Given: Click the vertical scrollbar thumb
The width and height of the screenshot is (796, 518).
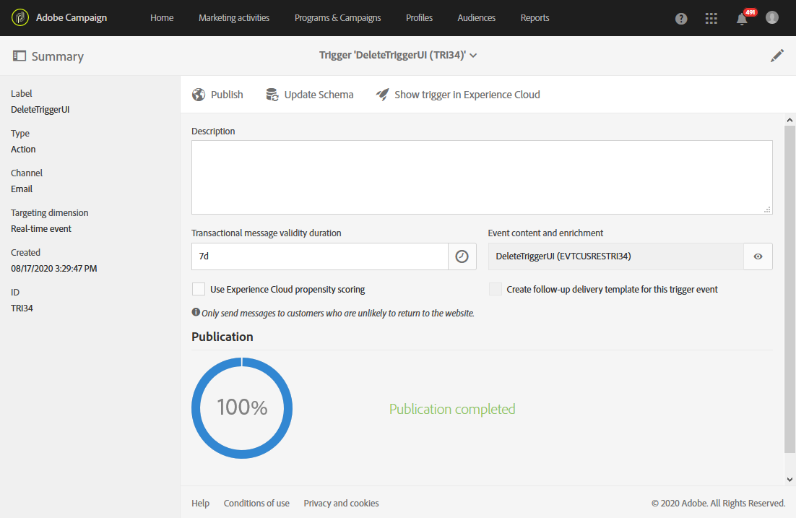Looking at the screenshot, I should 789,289.
